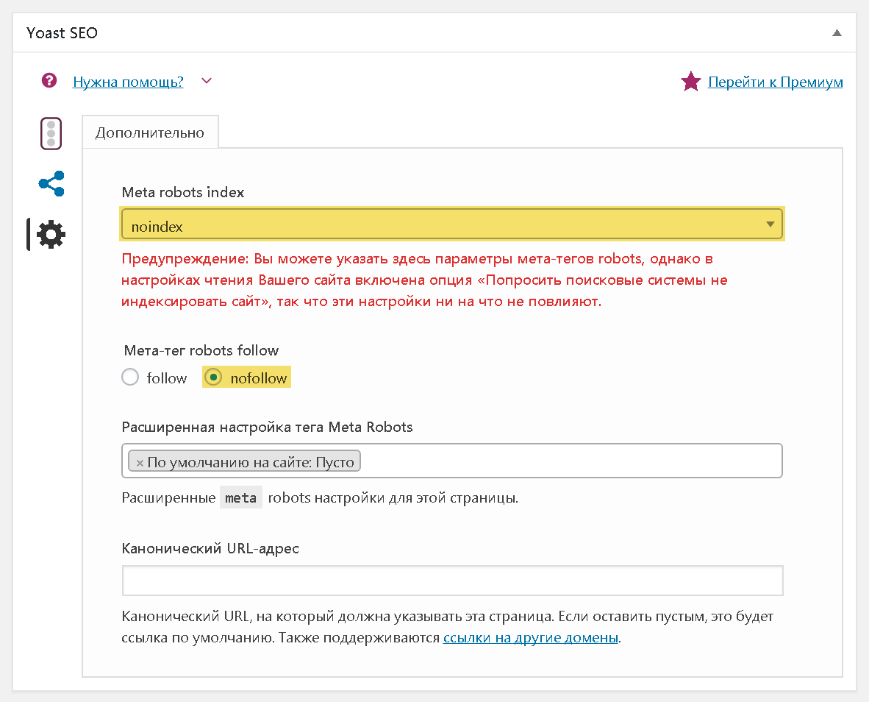
Task: Open the traffic light content optimization tab
Action: tap(51, 134)
